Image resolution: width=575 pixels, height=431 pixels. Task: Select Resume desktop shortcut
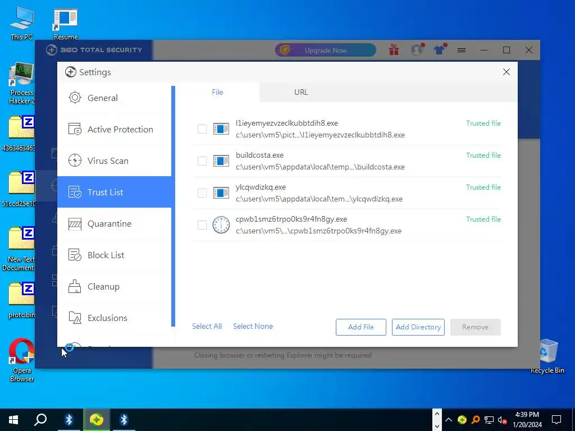[65, 24]
